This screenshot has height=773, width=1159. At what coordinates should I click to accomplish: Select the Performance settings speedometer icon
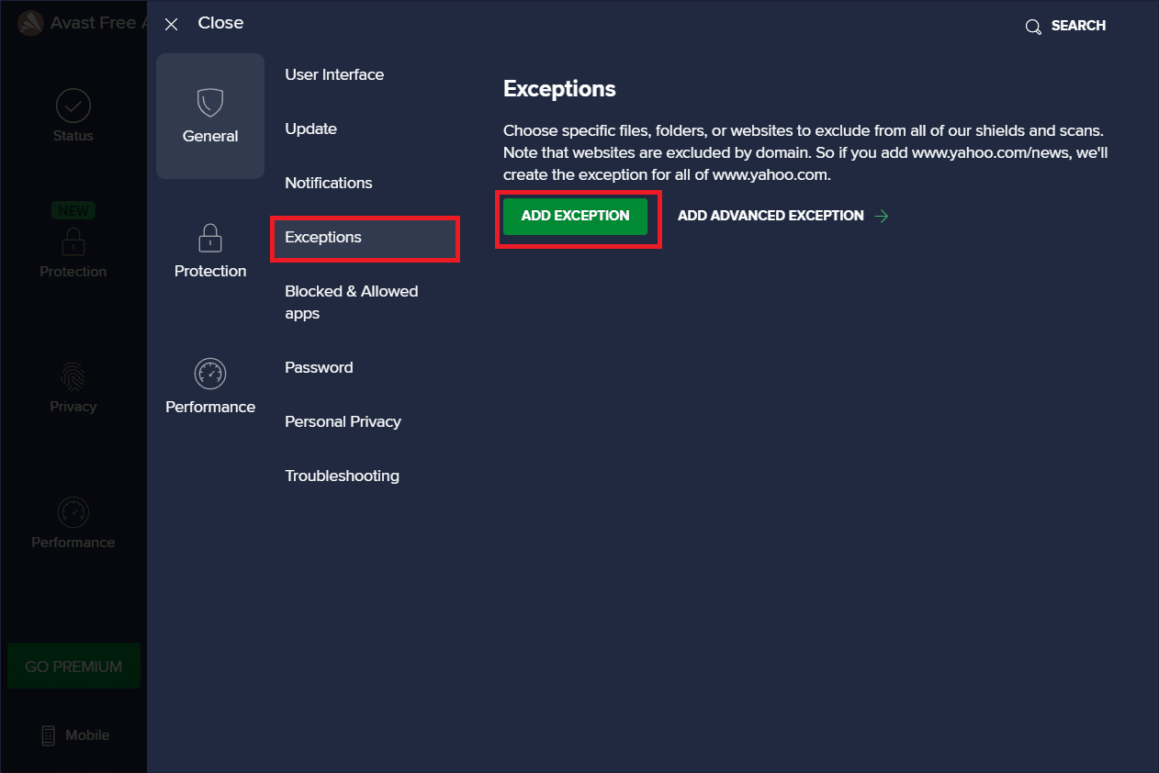click(209, 373)
